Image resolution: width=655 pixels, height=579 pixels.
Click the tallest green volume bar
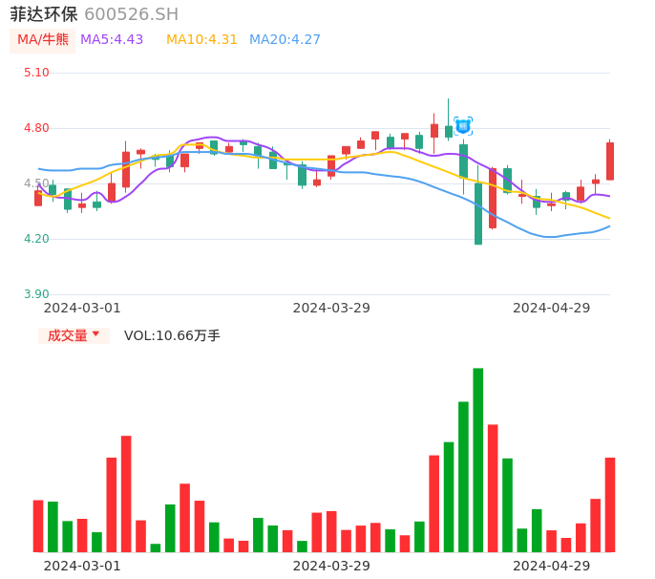pos(477,460)
